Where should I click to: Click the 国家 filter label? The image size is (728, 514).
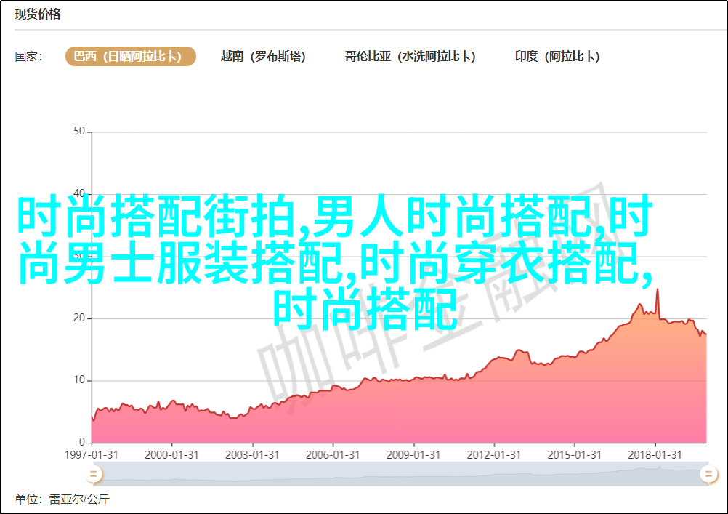tap(28, 57)
